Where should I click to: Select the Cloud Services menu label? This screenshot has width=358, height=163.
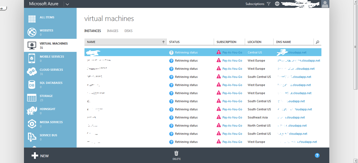point(51,70)
